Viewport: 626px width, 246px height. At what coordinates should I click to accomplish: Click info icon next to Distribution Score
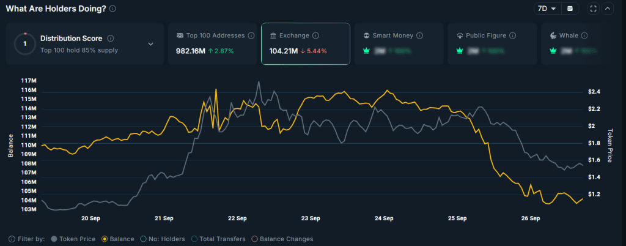point(110,39)
